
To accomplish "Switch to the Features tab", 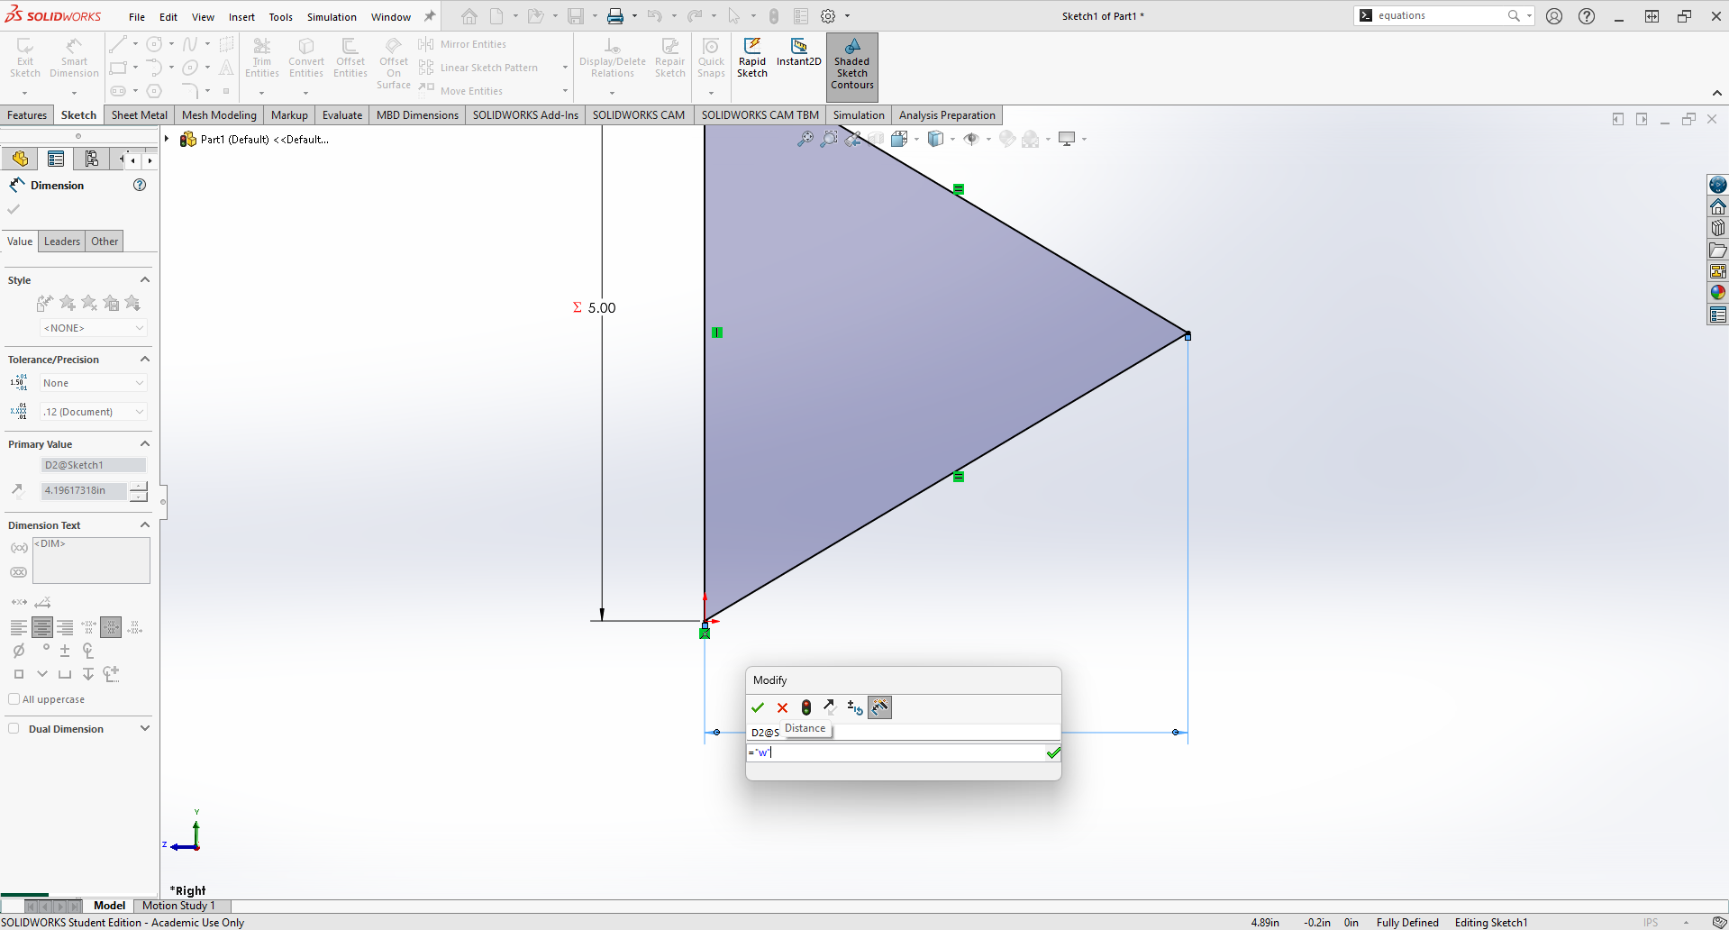I will pos(27,115).
